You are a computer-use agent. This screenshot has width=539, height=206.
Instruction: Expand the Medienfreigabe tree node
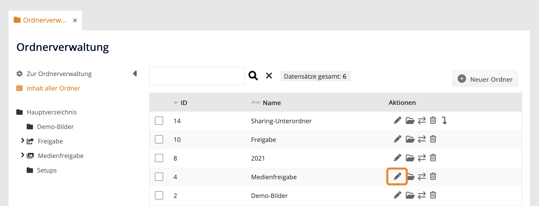23,155
